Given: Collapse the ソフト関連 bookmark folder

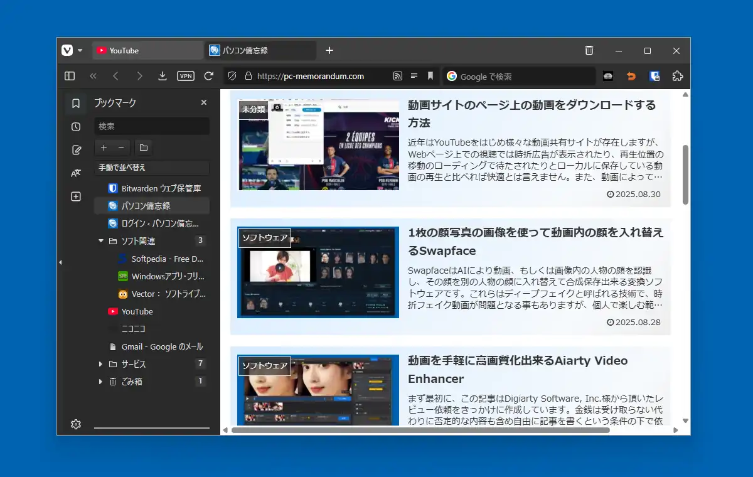Looking at the screenshot, I should click(x=100, y=241).
